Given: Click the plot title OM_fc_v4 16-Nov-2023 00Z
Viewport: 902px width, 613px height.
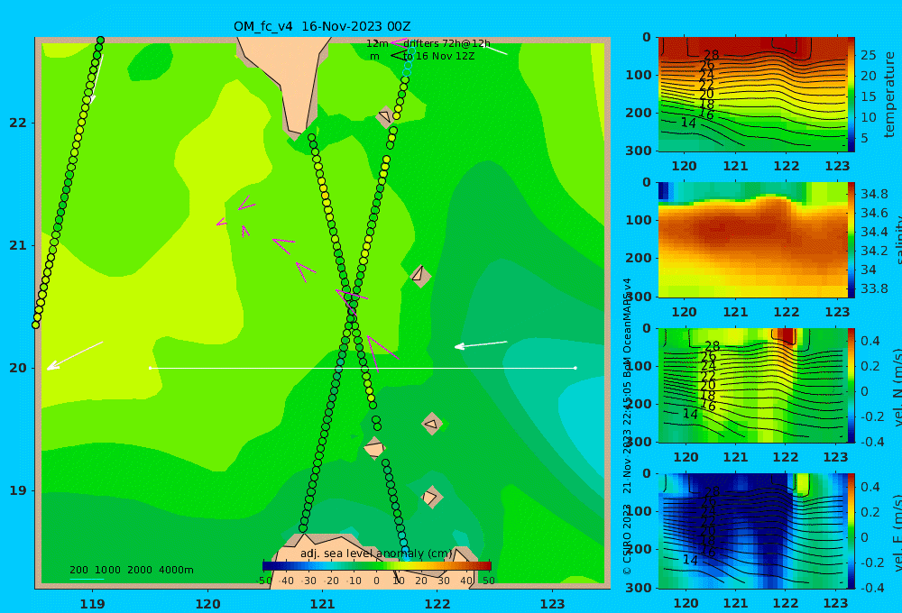Looking at the screenshot, I should tap(322, 26).
